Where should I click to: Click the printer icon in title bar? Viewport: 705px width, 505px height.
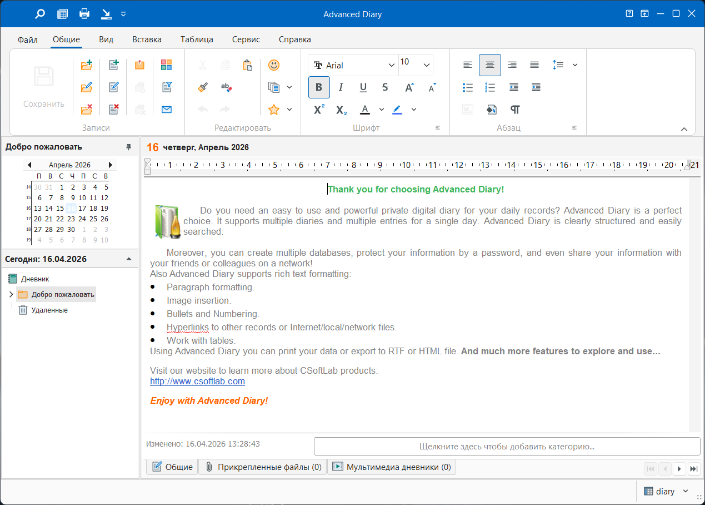[84, 14]
